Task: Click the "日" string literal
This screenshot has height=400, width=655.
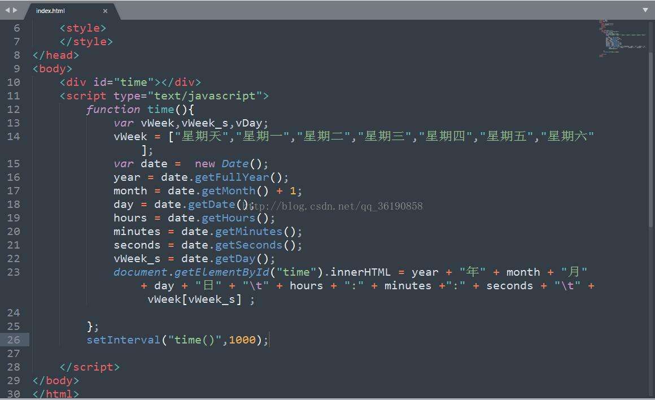Action: (208, 285)
